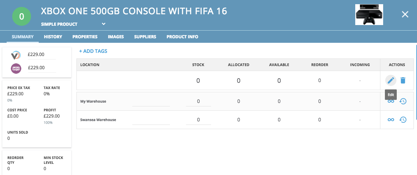This screenshot has height=175, width=417.
Task: Open the Product Info tab
Action: click(x=182, y=37)
